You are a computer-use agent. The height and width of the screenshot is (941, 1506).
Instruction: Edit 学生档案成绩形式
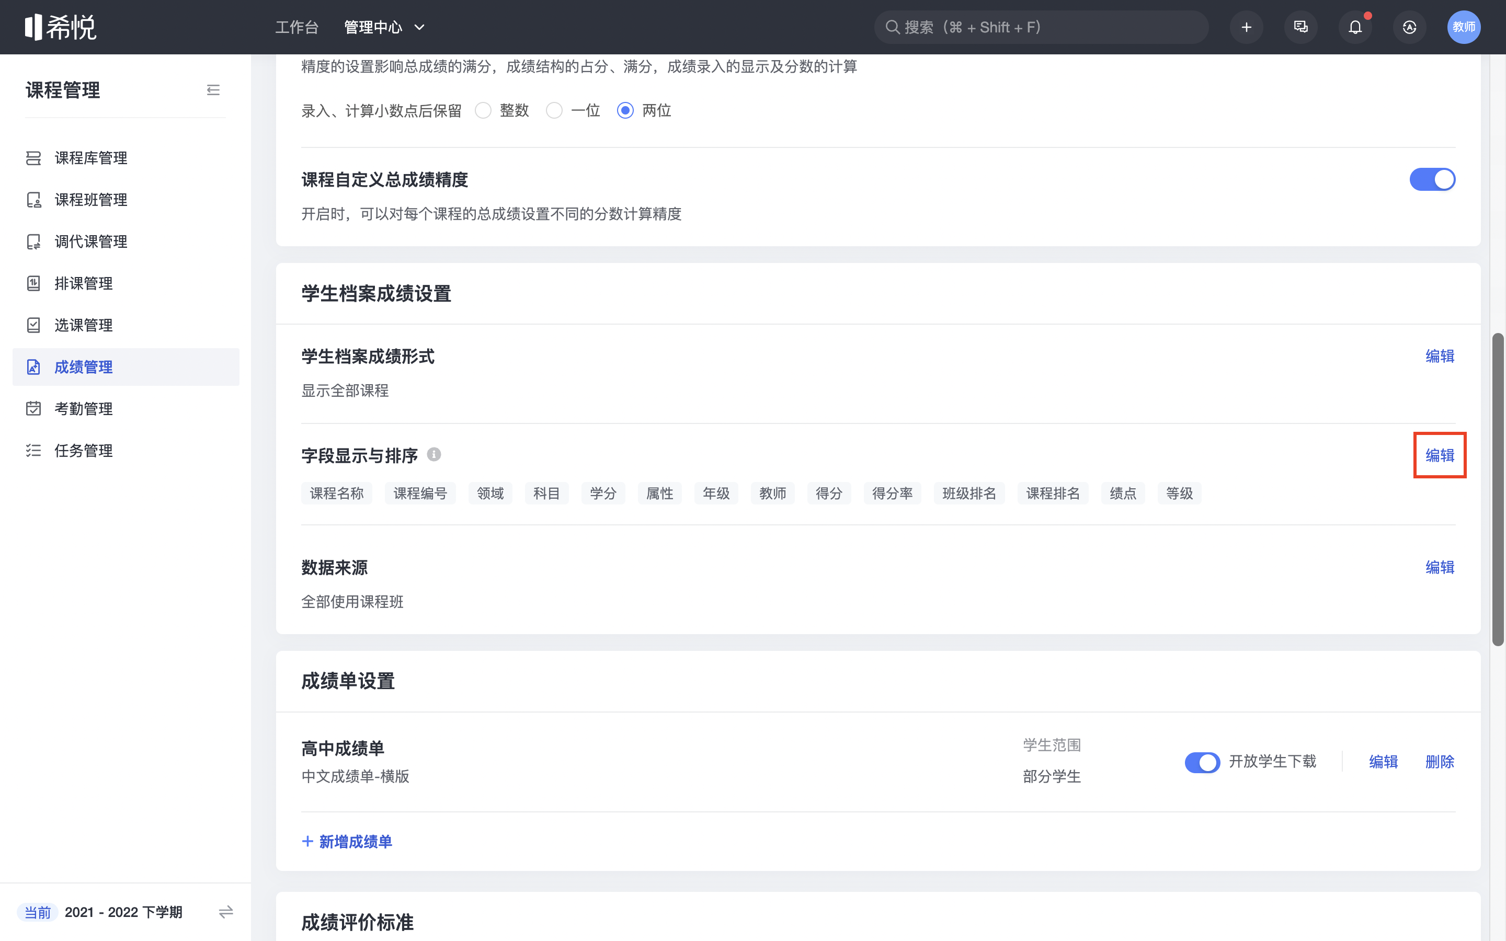point(1440,357)
